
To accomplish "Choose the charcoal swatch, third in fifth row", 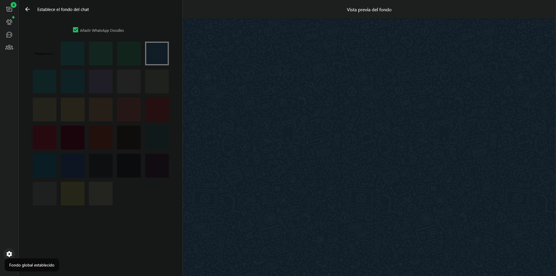I will (x=101, y=166).
